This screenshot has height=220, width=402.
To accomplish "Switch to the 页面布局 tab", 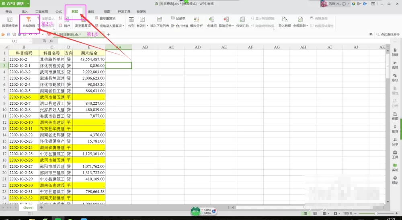I will coord(41,12).
